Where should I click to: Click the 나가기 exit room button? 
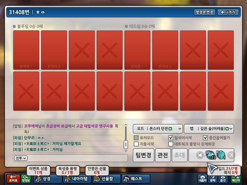pyautogui.click(x=228, y=12)
